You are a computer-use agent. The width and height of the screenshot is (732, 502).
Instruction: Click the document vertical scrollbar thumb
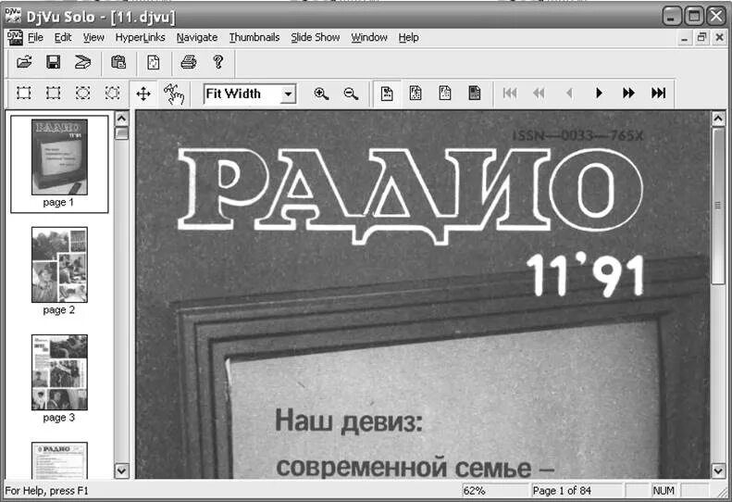coord(718,206)
